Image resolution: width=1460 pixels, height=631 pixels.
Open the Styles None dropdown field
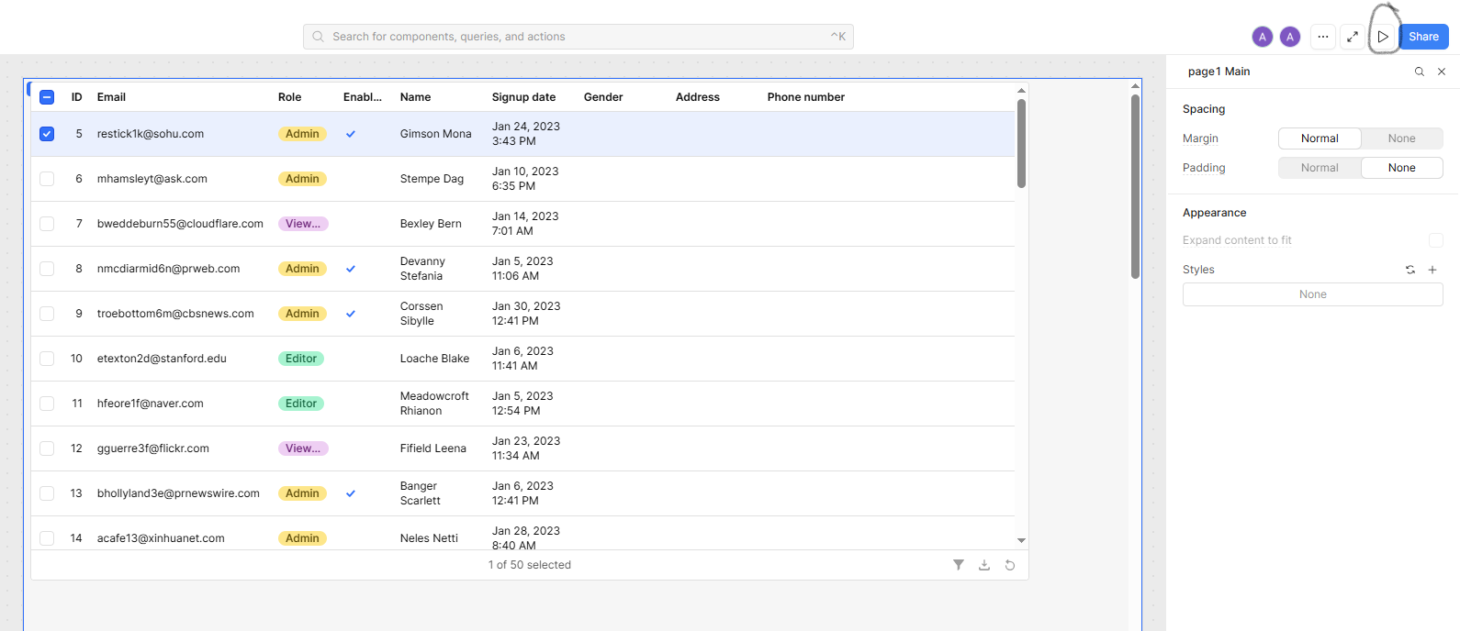1312,294
